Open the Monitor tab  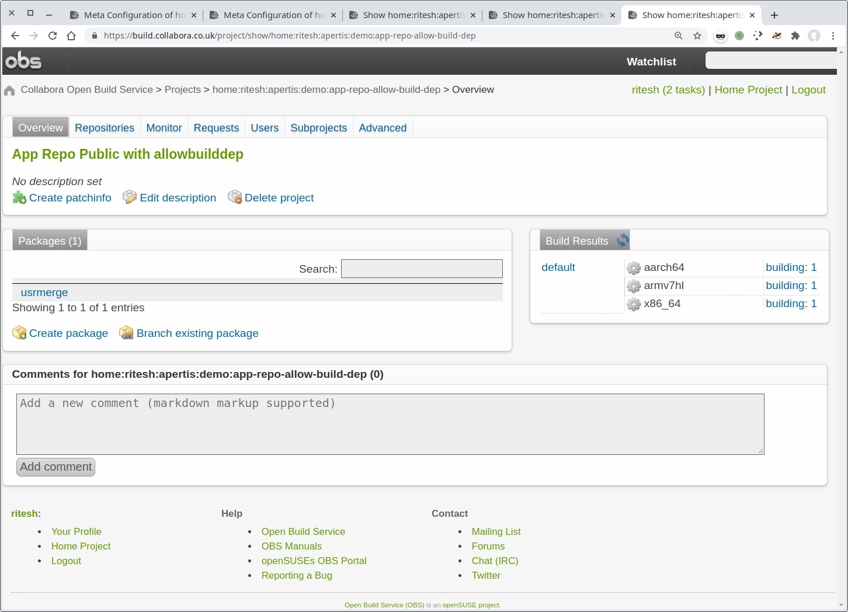164,128
